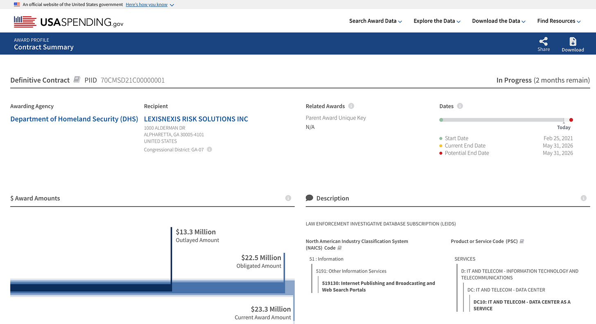The height and width of the screenshot is (324, 596).
Task: Open glossary icon beside NAICS Code
Action: point(339,248)
